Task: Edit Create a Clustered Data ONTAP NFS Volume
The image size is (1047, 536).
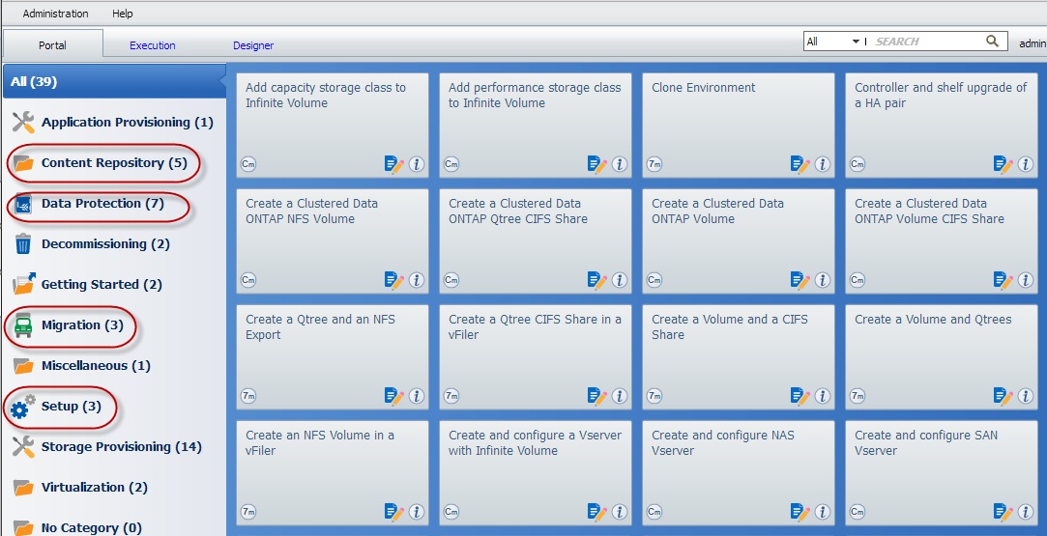Action: [394, 280]
